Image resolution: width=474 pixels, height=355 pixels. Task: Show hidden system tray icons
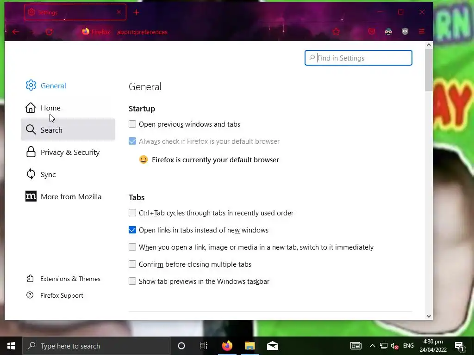(x=373, y=346)
